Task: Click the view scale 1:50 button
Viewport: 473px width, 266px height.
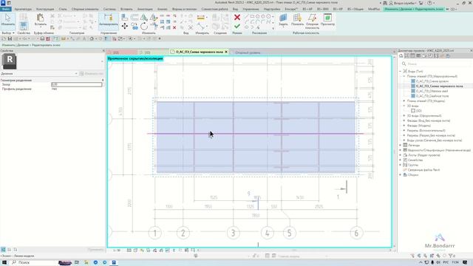Action: [117, 250]
